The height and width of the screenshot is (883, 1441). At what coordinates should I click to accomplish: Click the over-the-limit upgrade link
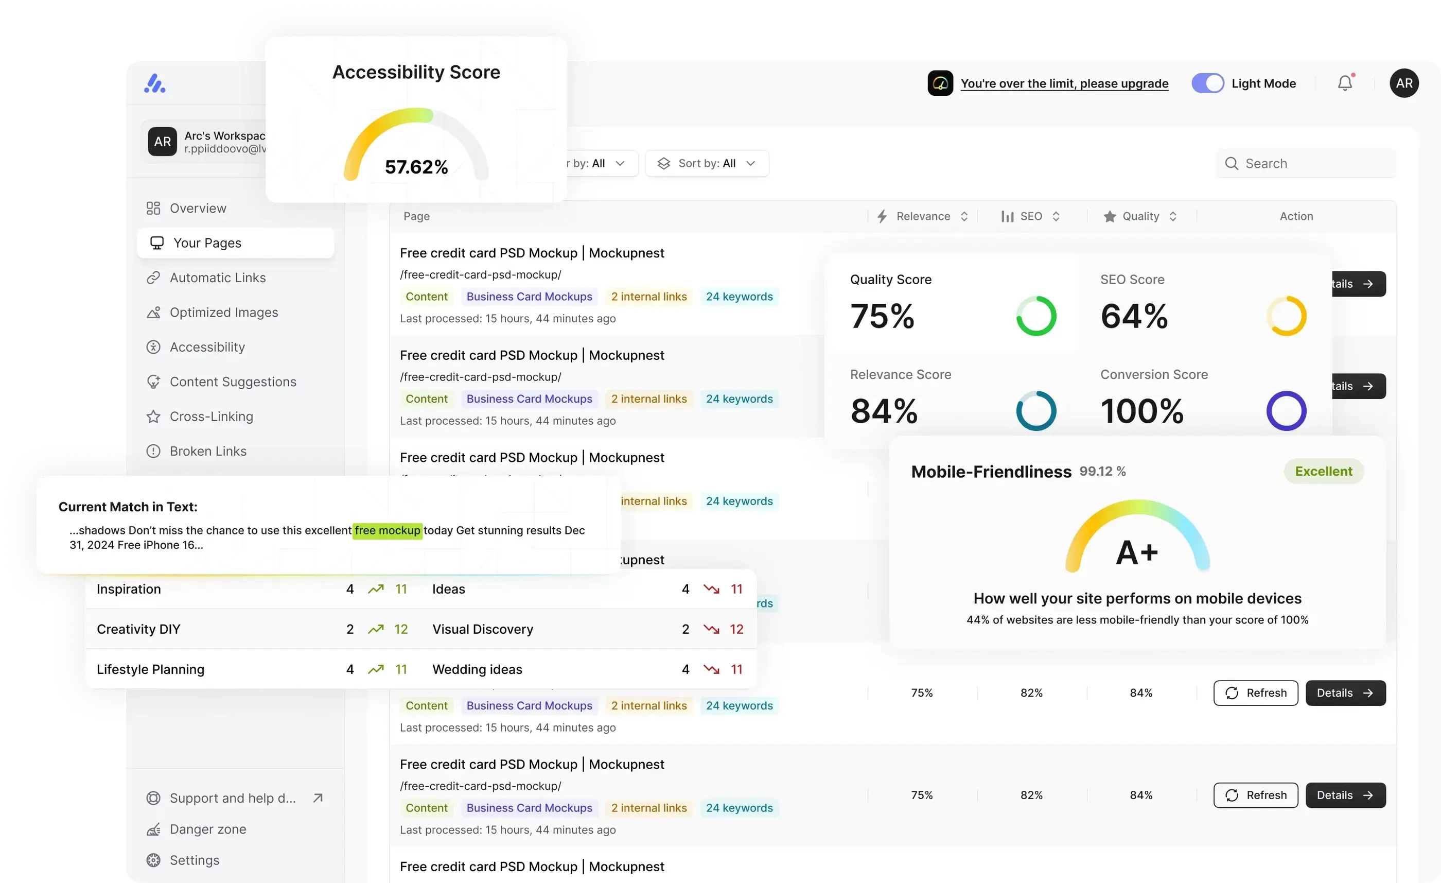click(x=1064, y=83)
